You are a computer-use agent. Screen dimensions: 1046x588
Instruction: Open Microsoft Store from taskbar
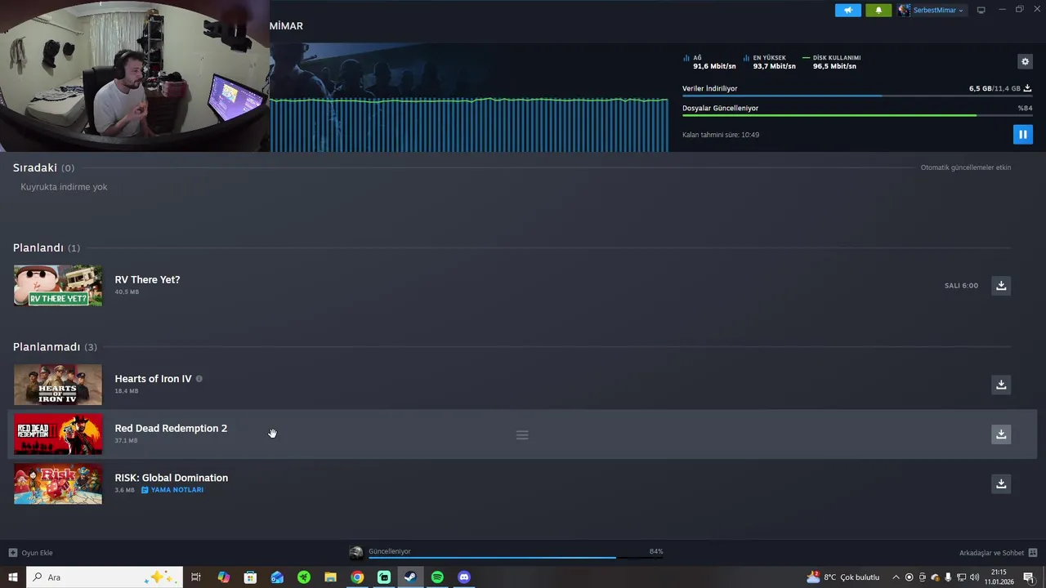(x=250, y=577)
